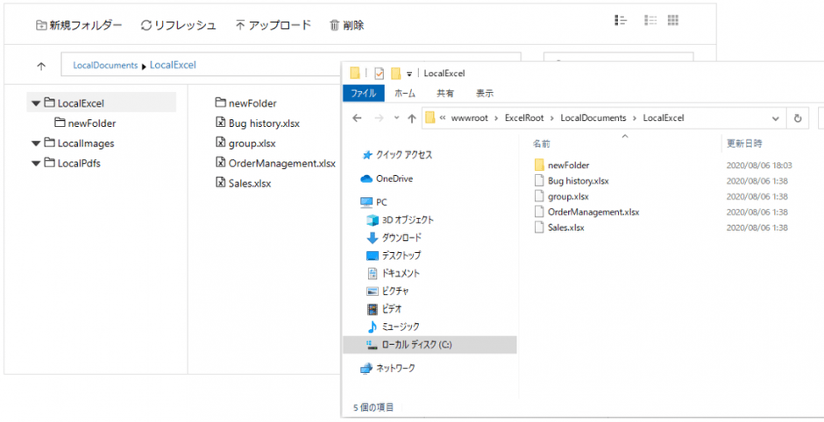Click LocalExcel breadcrumb in web file manager
This screenshot has height=422, width=824.
[x=173, y=66]
